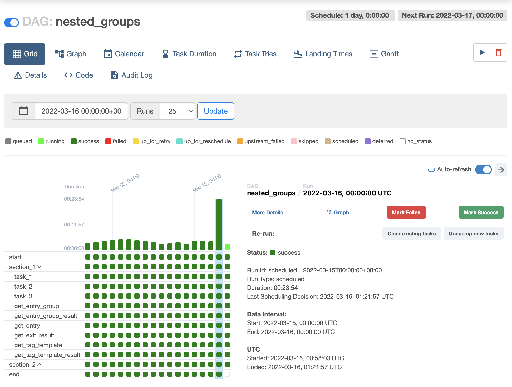
Task: Click the no_status legend checkbox
Action: tap(402, 141)
